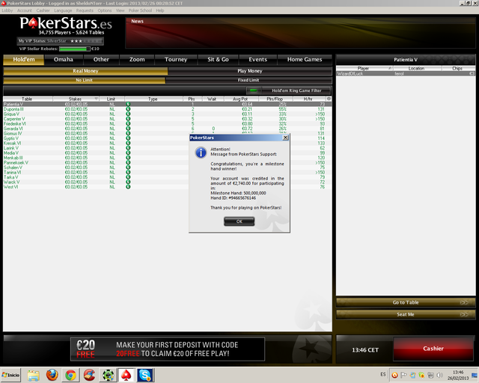
Task: Switch to the Tourney tab
Action: [x=176, y=60]
